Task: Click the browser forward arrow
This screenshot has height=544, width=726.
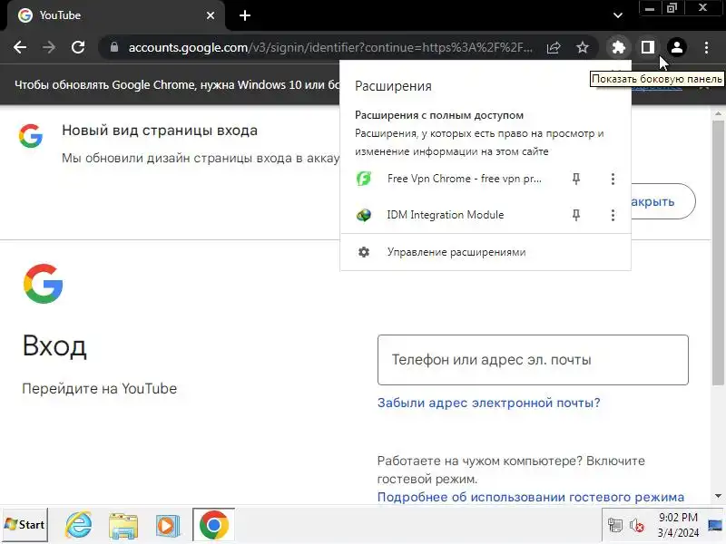Action: coord(49,47)
